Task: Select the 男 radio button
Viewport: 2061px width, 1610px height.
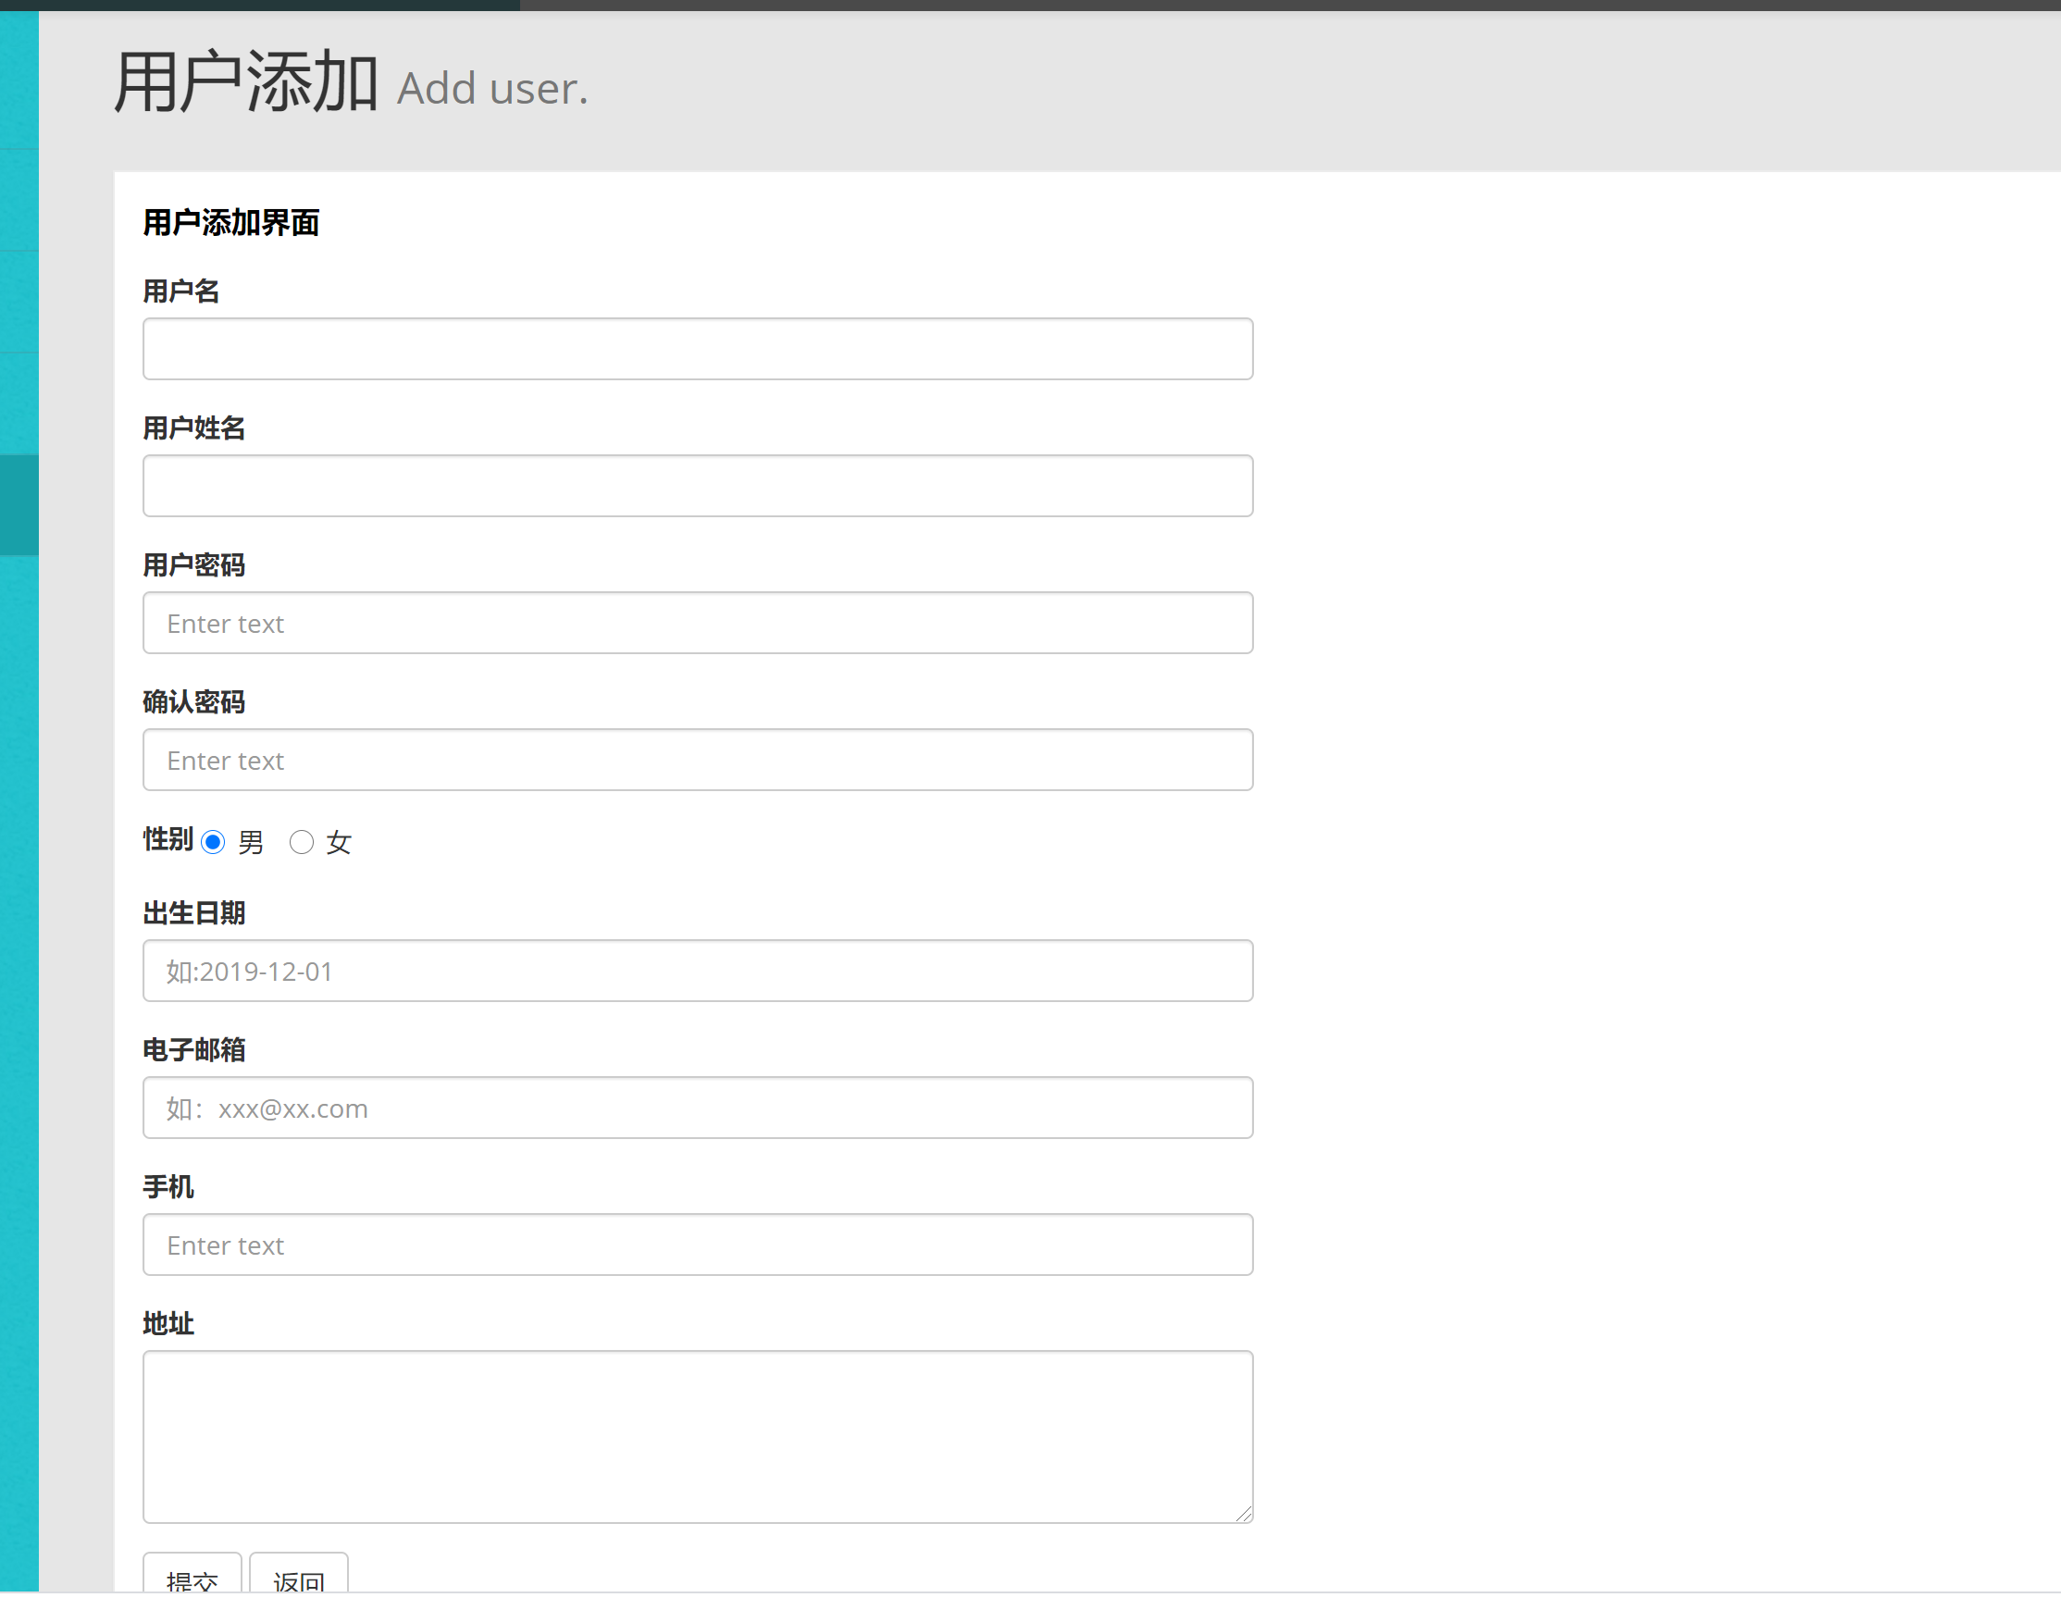Action: click(x=213, y=842)
